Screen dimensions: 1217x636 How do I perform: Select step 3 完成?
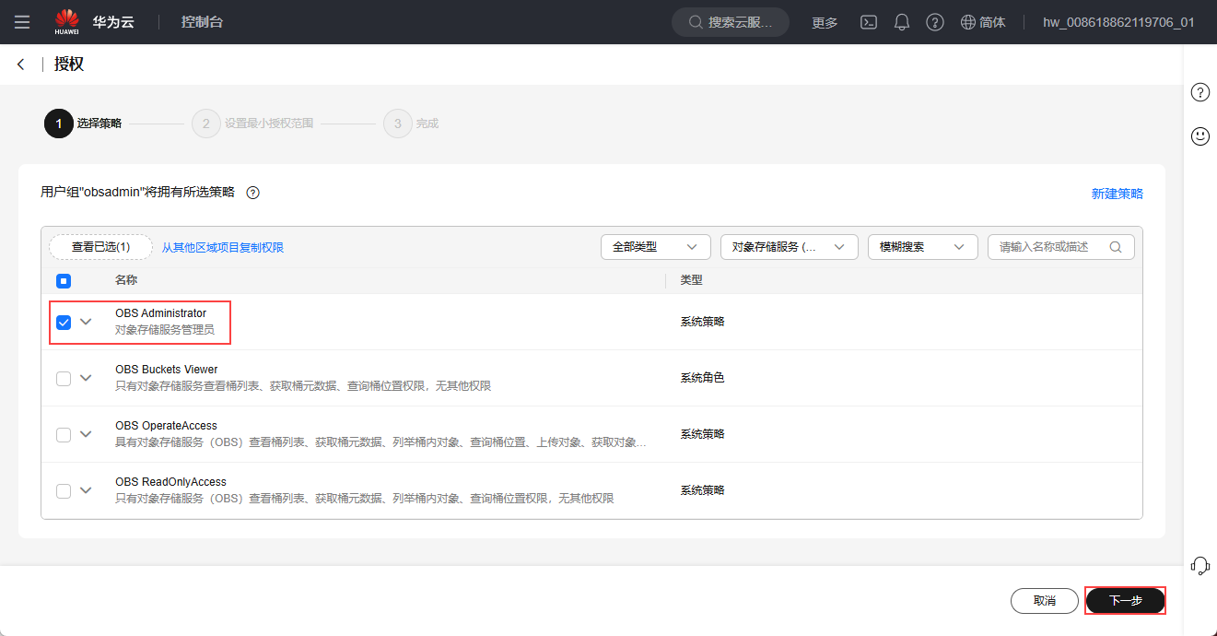411,123
